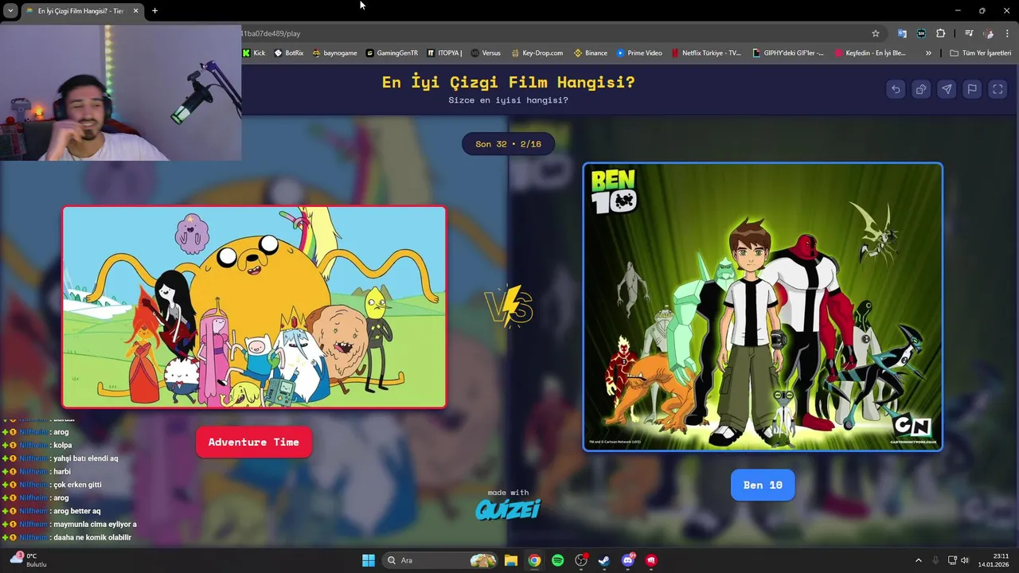This screenshot has height=573, width=1019.
Task: Click the address bar URL field
Action: point(549,33)
